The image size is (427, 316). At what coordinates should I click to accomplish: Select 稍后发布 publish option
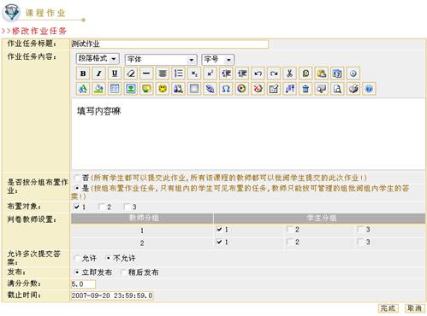pos(123,272)
